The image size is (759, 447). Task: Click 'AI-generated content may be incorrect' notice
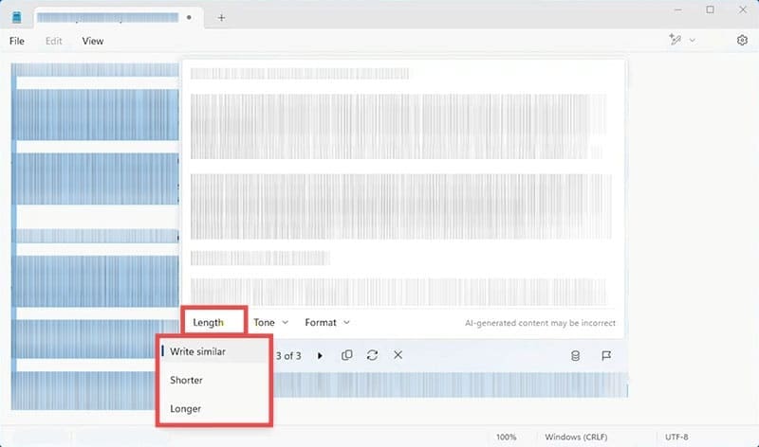540,323
